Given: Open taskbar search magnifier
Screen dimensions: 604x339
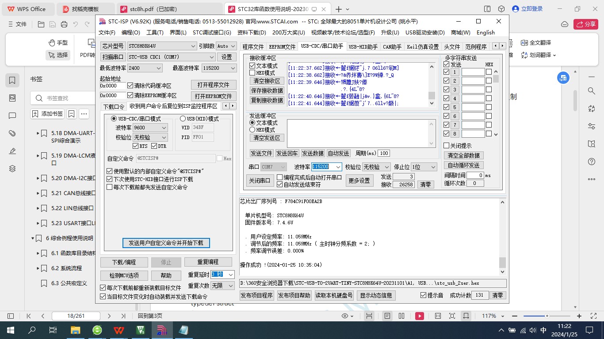Looking at the screenshot, I should [32, 330].
